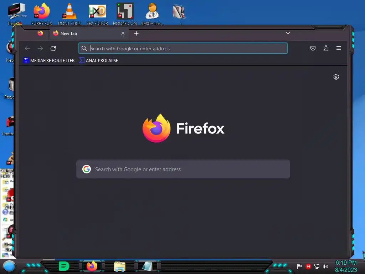The height and width of the screenshot is (274, 365).
Task: Open the new tab page settings gear
Action: pyautogui.click(x=336, y=77)
